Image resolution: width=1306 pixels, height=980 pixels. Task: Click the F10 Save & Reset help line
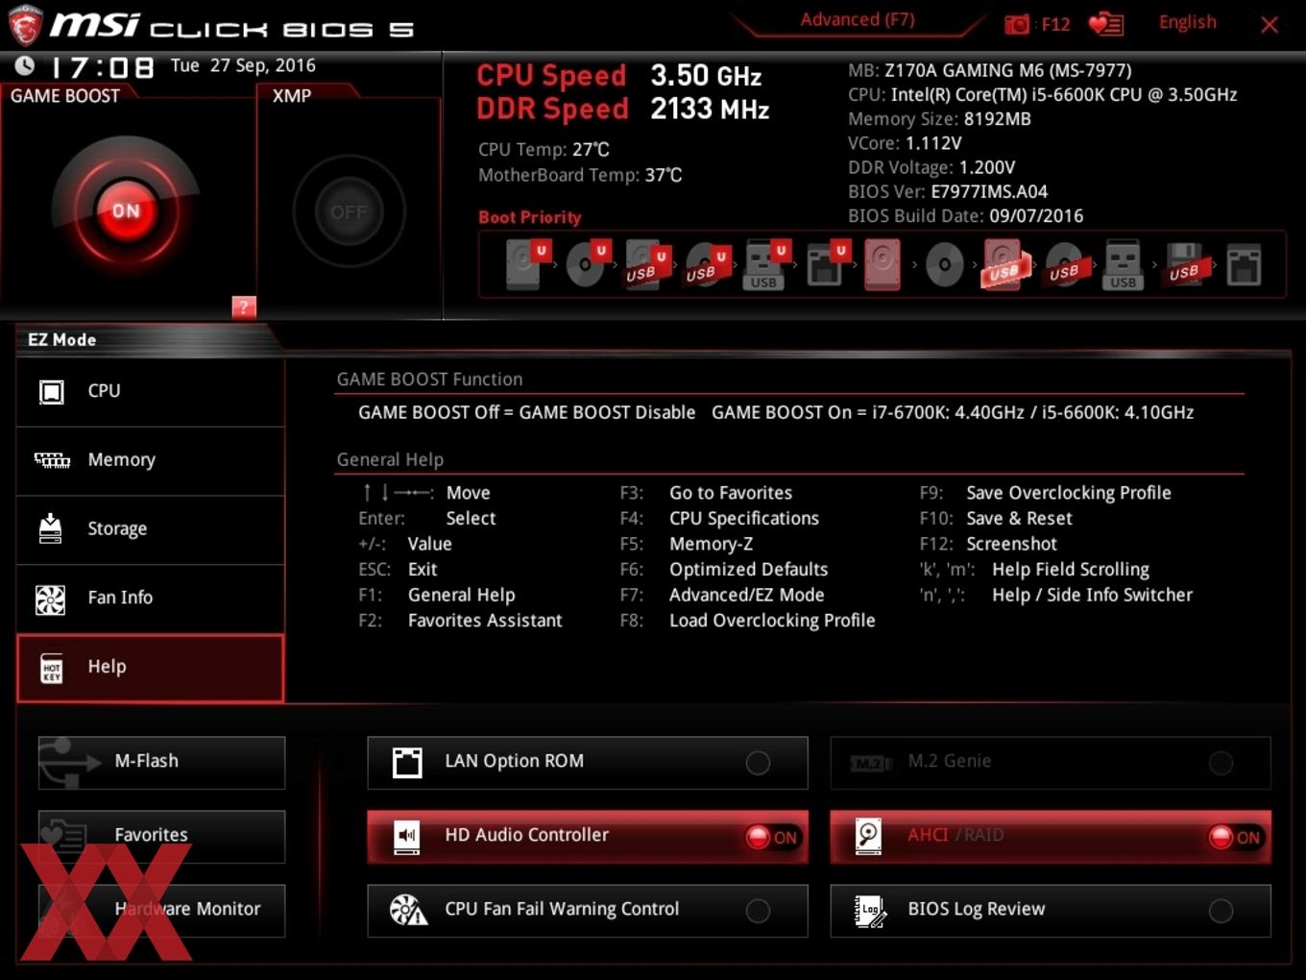tap(996, 518)
